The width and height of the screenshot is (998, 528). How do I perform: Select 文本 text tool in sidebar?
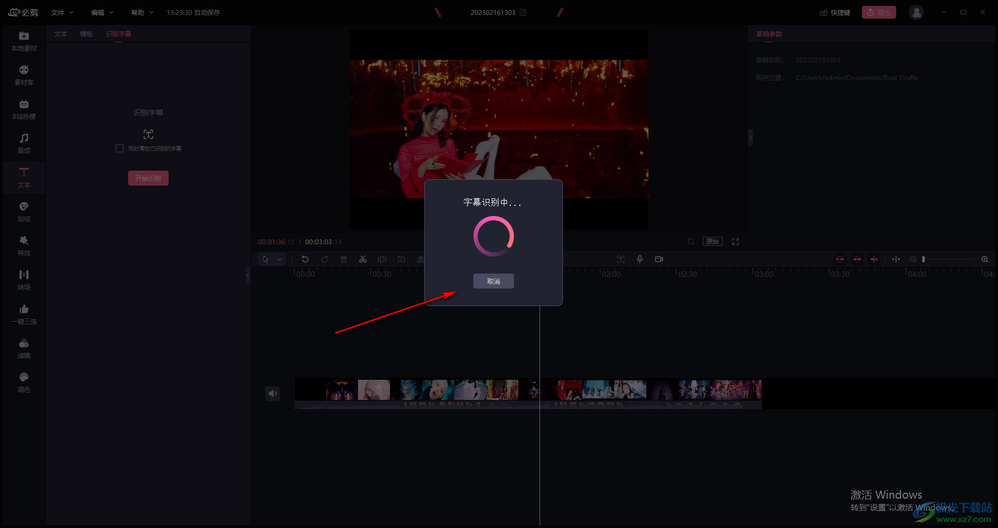coord(24,178)
